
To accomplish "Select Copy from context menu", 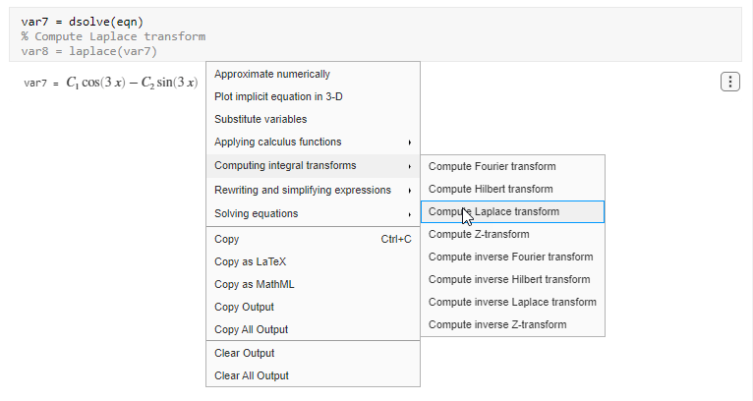I will click(227, 239).
